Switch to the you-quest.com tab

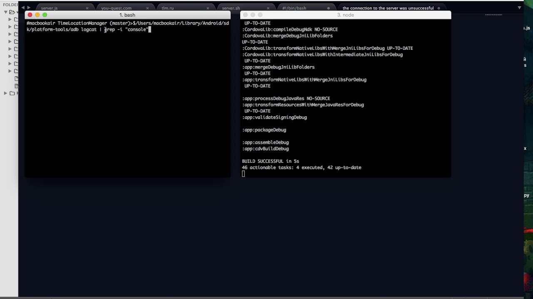point(116,8)
